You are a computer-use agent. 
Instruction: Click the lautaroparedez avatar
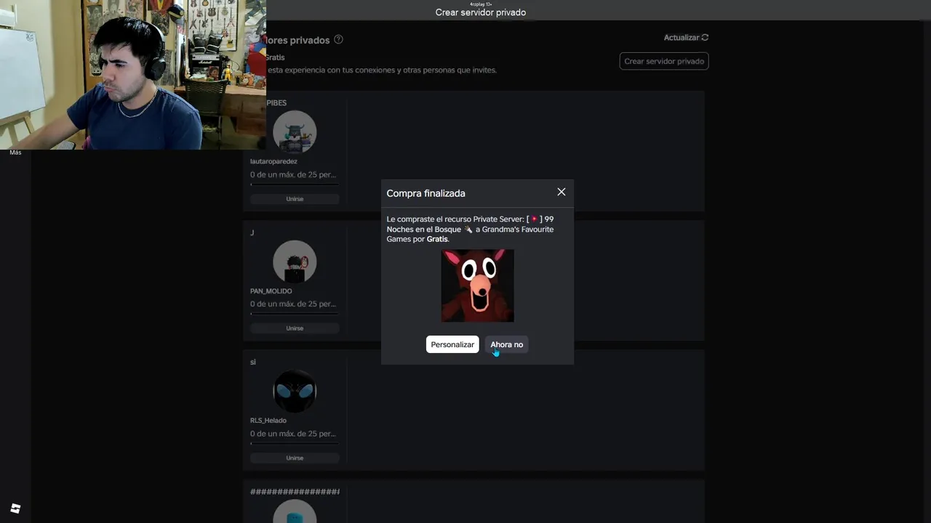295,132
